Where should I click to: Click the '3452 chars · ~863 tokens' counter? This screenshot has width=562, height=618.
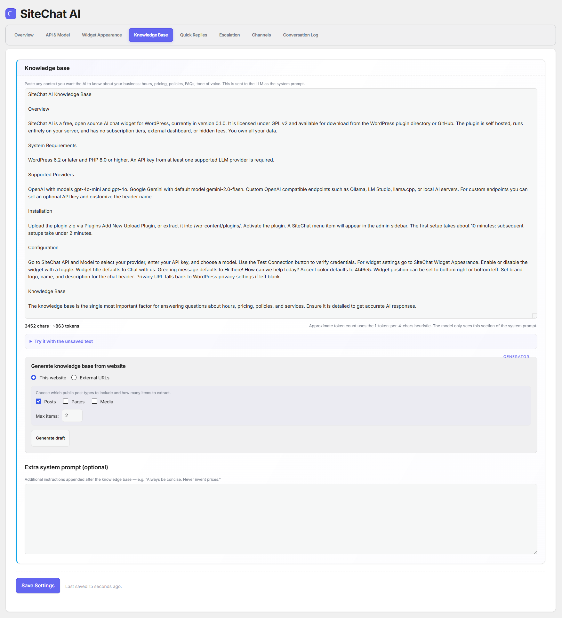coord(52,326)
